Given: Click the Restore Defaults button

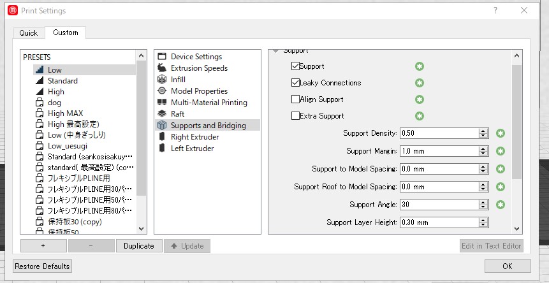Looking at the screenshot, I should click(x=42, y=266).
